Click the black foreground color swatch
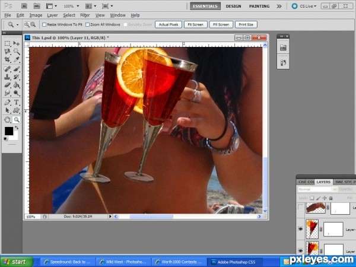Viewport: 356px width, 267px height. (x=9, y=131)
